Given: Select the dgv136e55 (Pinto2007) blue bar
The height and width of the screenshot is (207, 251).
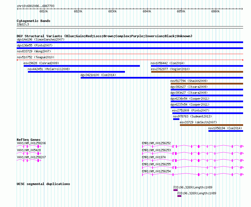Looking at the screenshot, I should 130,48.
